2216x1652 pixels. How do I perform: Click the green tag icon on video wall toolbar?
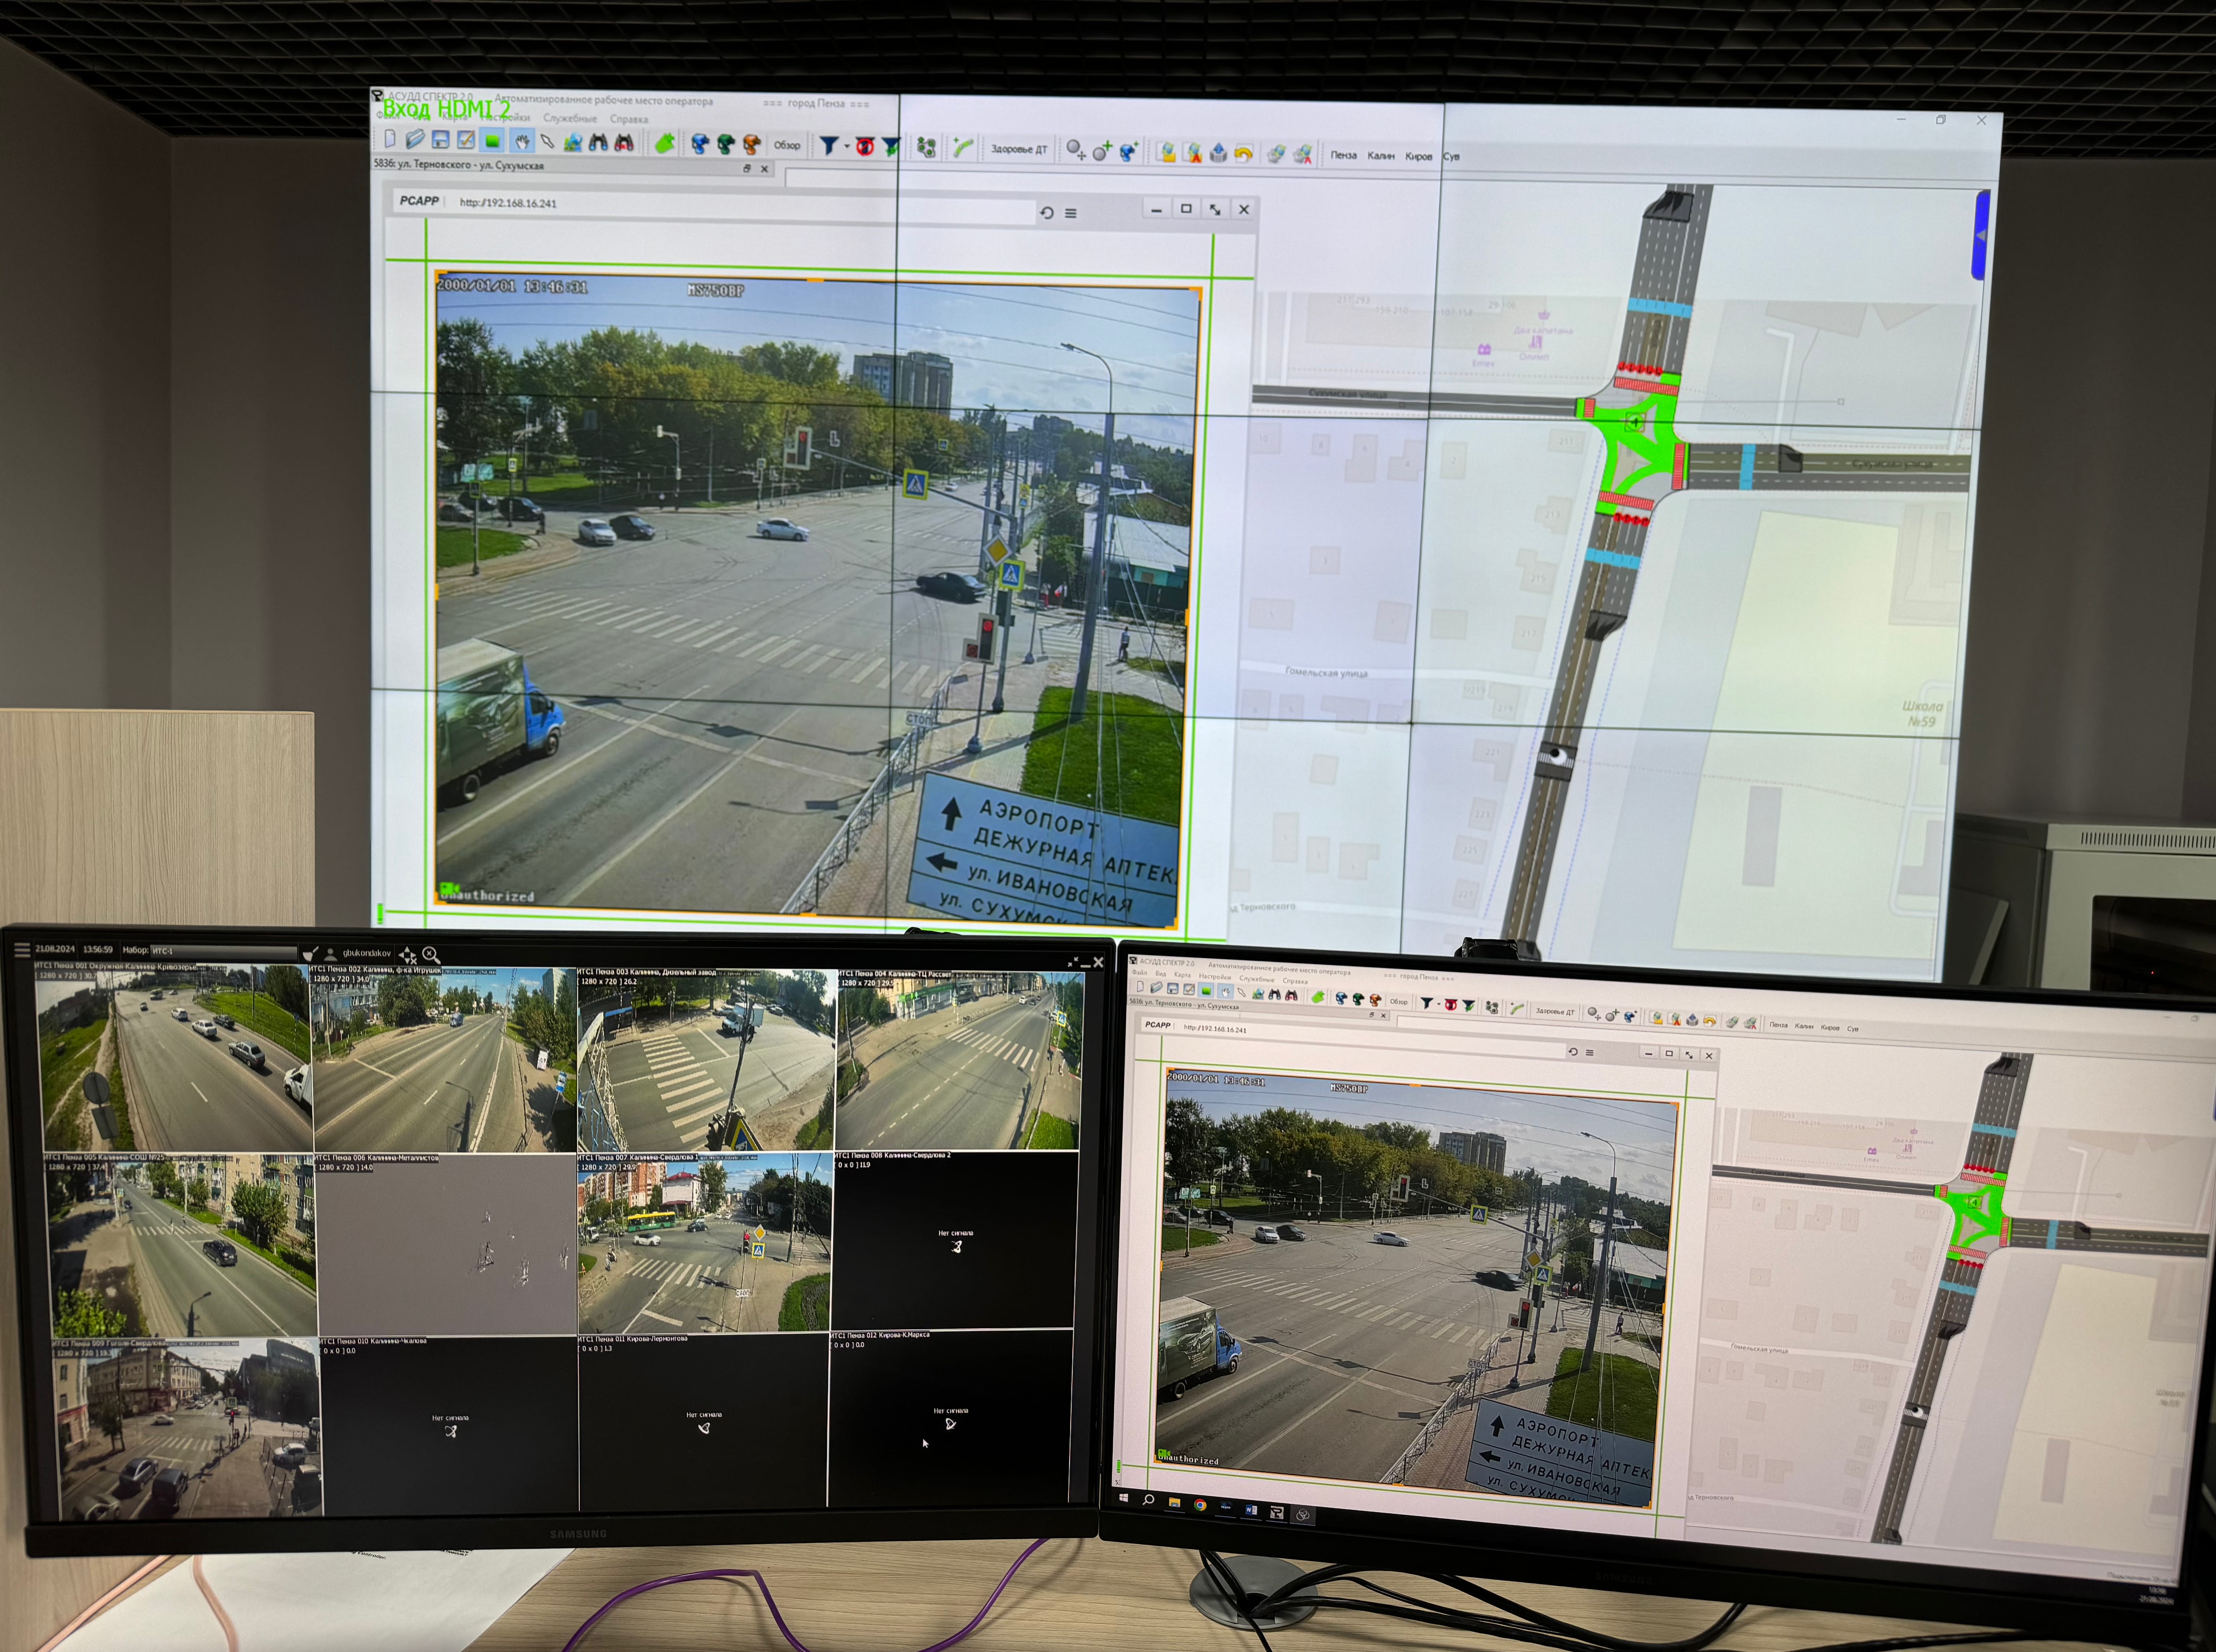[664, 144]
